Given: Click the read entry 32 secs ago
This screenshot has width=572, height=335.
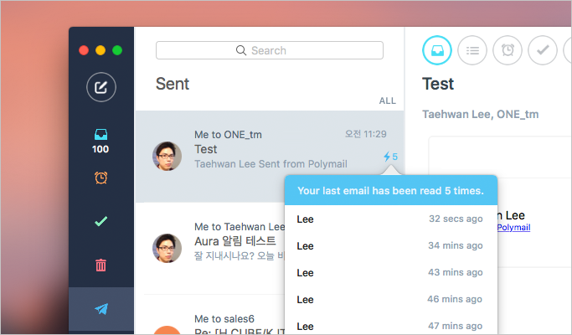Looking at the screenshot, I should tap(391, 219).
